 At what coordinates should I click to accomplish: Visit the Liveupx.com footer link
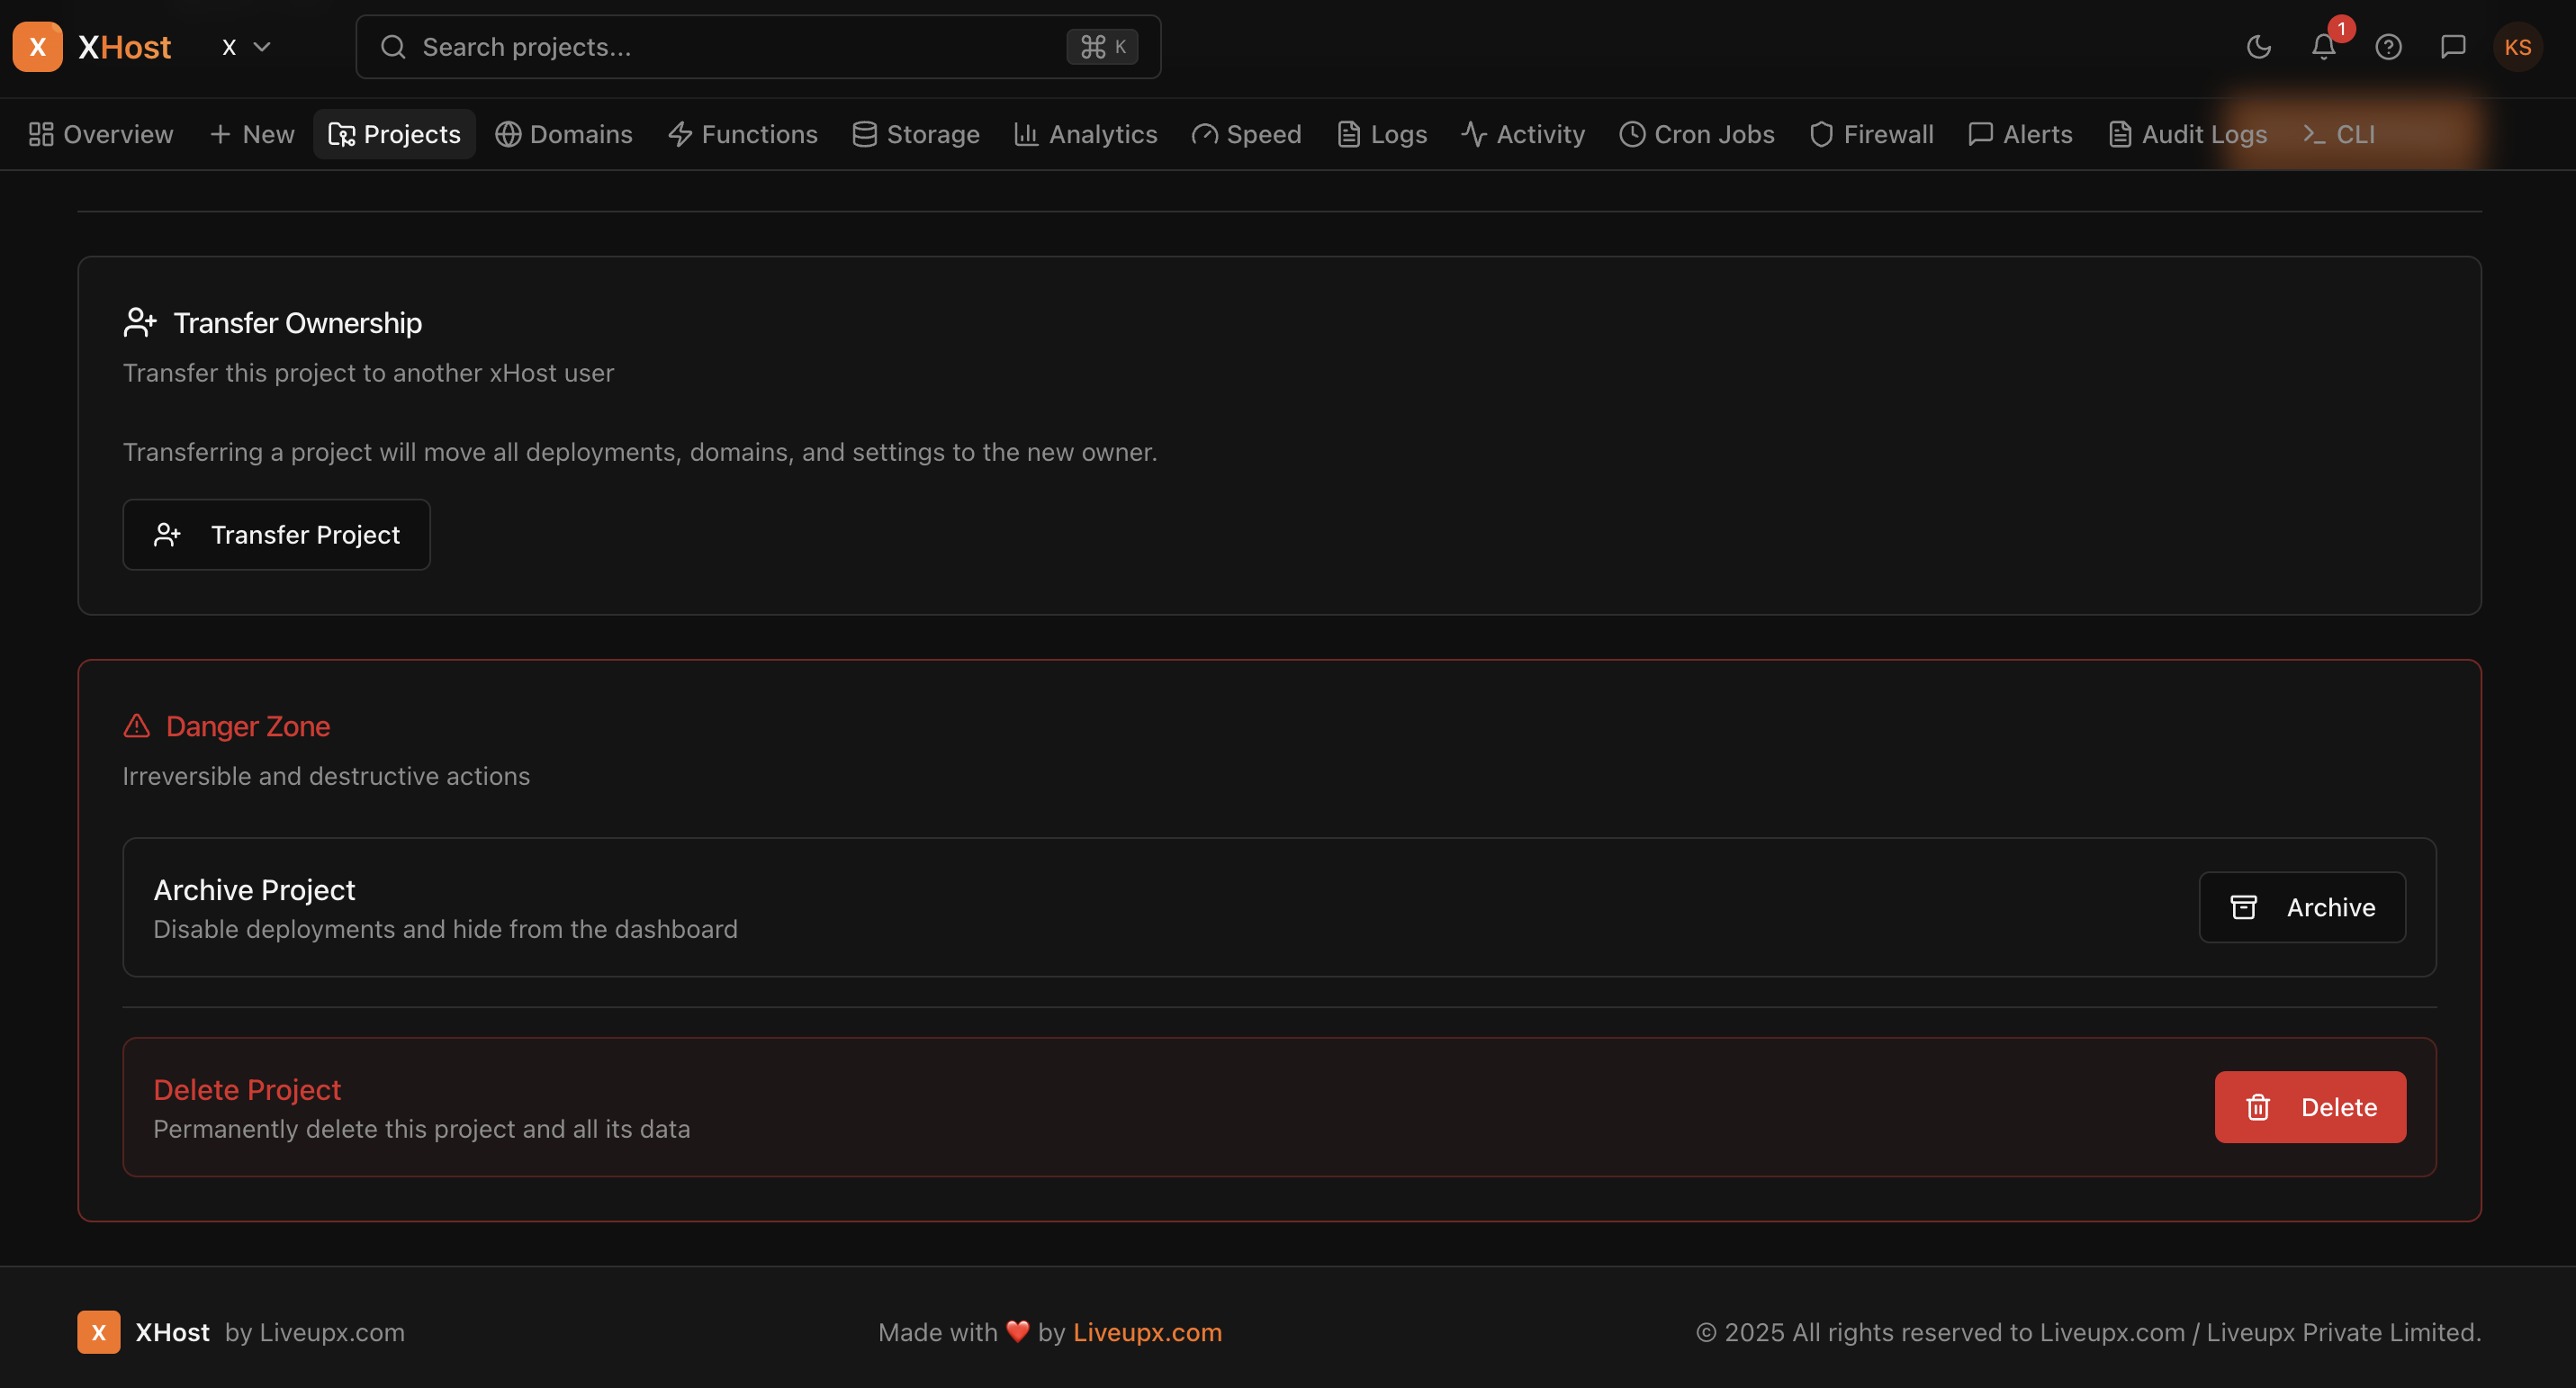point(1147,1332)
